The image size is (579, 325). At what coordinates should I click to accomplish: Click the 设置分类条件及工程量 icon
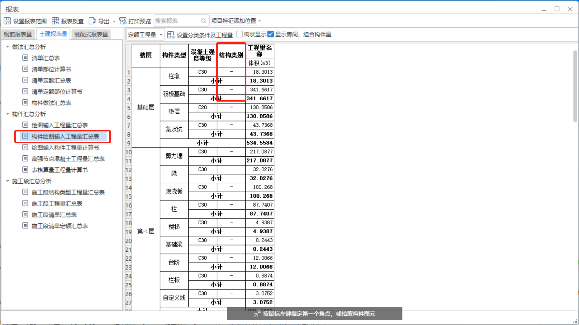[171, 35]
